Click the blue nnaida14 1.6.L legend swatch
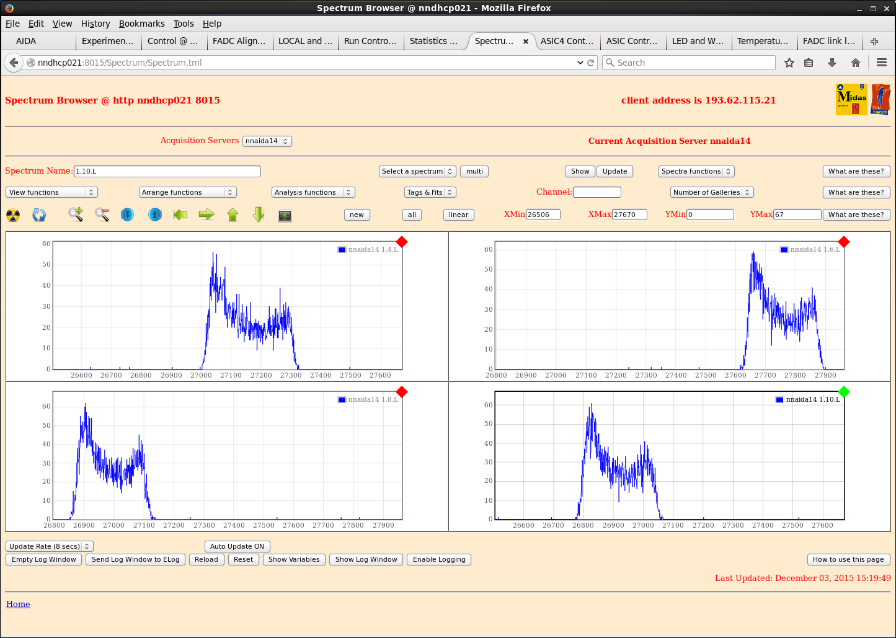Screen dimensions: 896x638 [x=784, y=250]
